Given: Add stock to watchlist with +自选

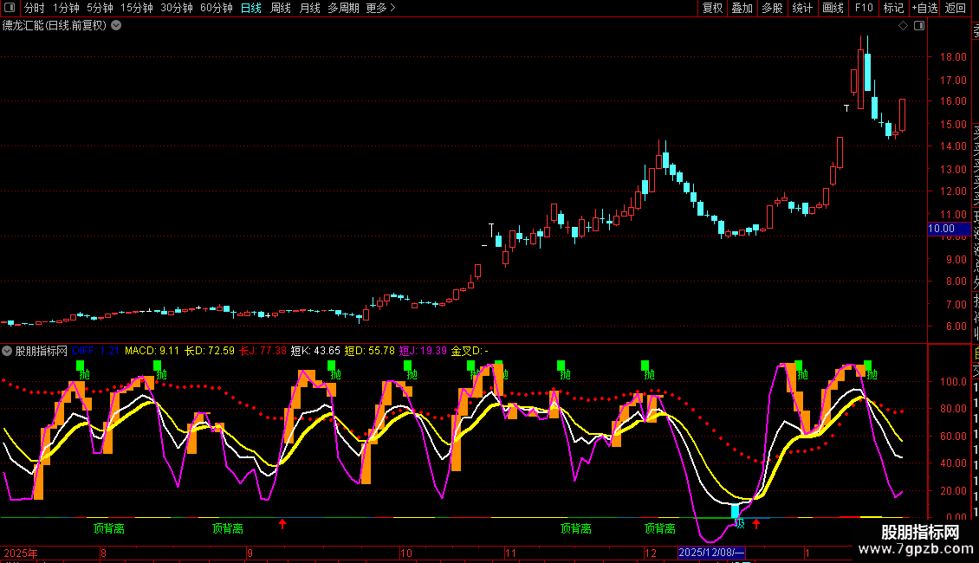Looking at the screenshot, I should point(924,8).
